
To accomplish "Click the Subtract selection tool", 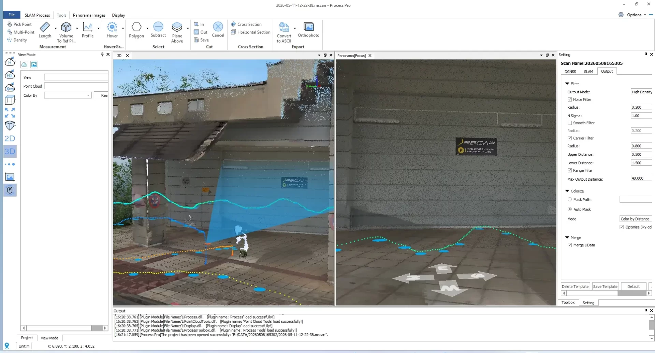I will tap(158, 30).
